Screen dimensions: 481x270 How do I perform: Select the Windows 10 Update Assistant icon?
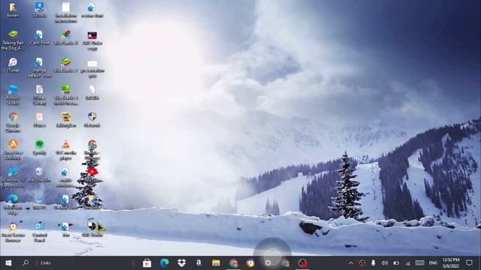point(13,177)
